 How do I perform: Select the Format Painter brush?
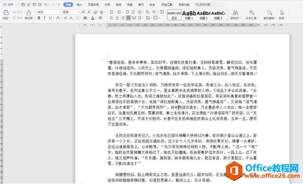(x=28, y=13)
